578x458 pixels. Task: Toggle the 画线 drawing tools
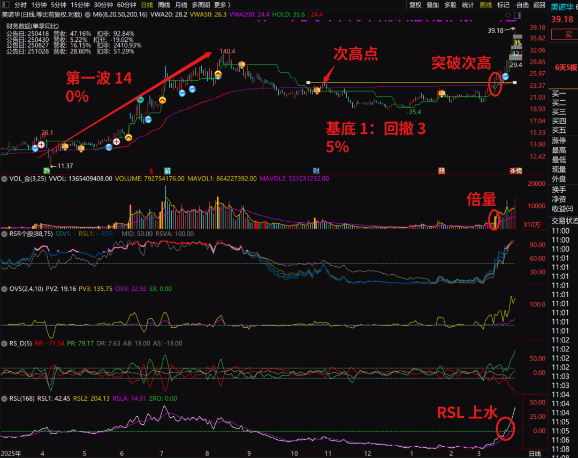pyautogui.click(x=486, y=5)
